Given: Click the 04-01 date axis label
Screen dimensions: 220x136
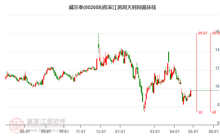Looking at the screenshot, I should tap(175, 131).
